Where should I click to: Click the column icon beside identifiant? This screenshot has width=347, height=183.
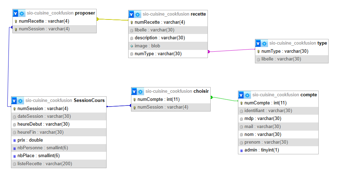point(241,111)
